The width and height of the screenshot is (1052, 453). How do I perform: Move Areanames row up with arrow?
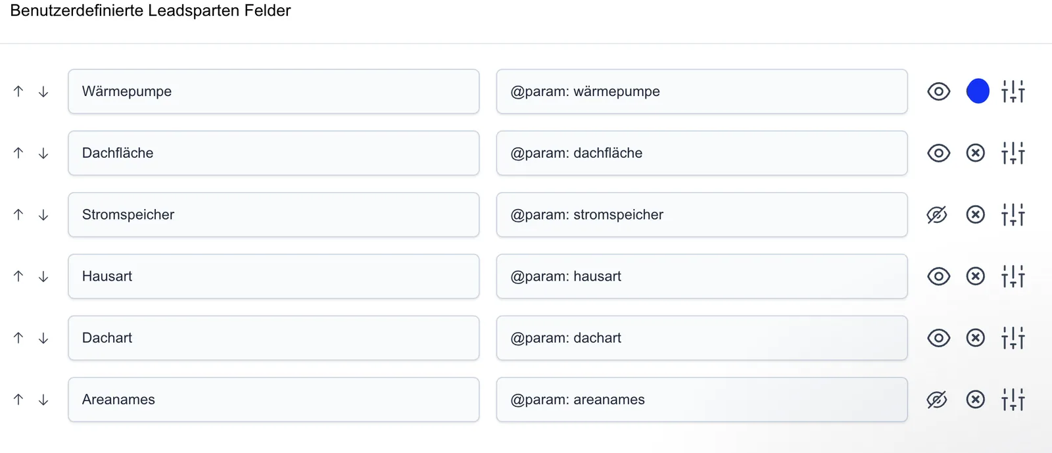(x=18, y=399)
